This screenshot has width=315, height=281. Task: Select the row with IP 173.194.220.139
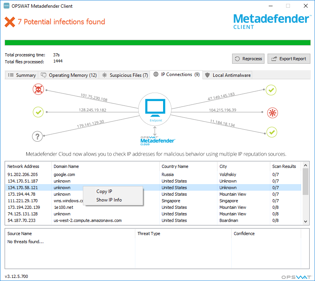pyautogui.click(x=153, y=207)
